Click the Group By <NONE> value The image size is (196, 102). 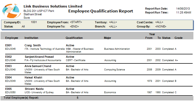(x=161, y=26)
